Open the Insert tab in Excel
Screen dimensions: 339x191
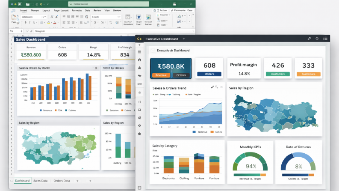click(x=24, y=10)
